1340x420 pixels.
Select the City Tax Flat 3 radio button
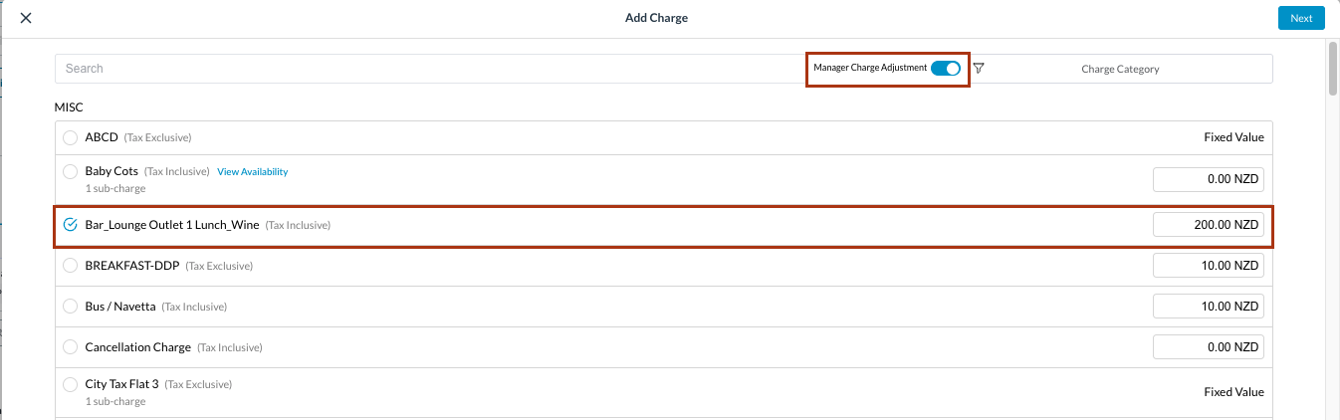(x=70, y=384)
